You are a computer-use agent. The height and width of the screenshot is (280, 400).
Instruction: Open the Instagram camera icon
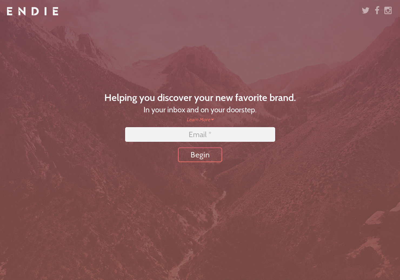click(388, 10)
